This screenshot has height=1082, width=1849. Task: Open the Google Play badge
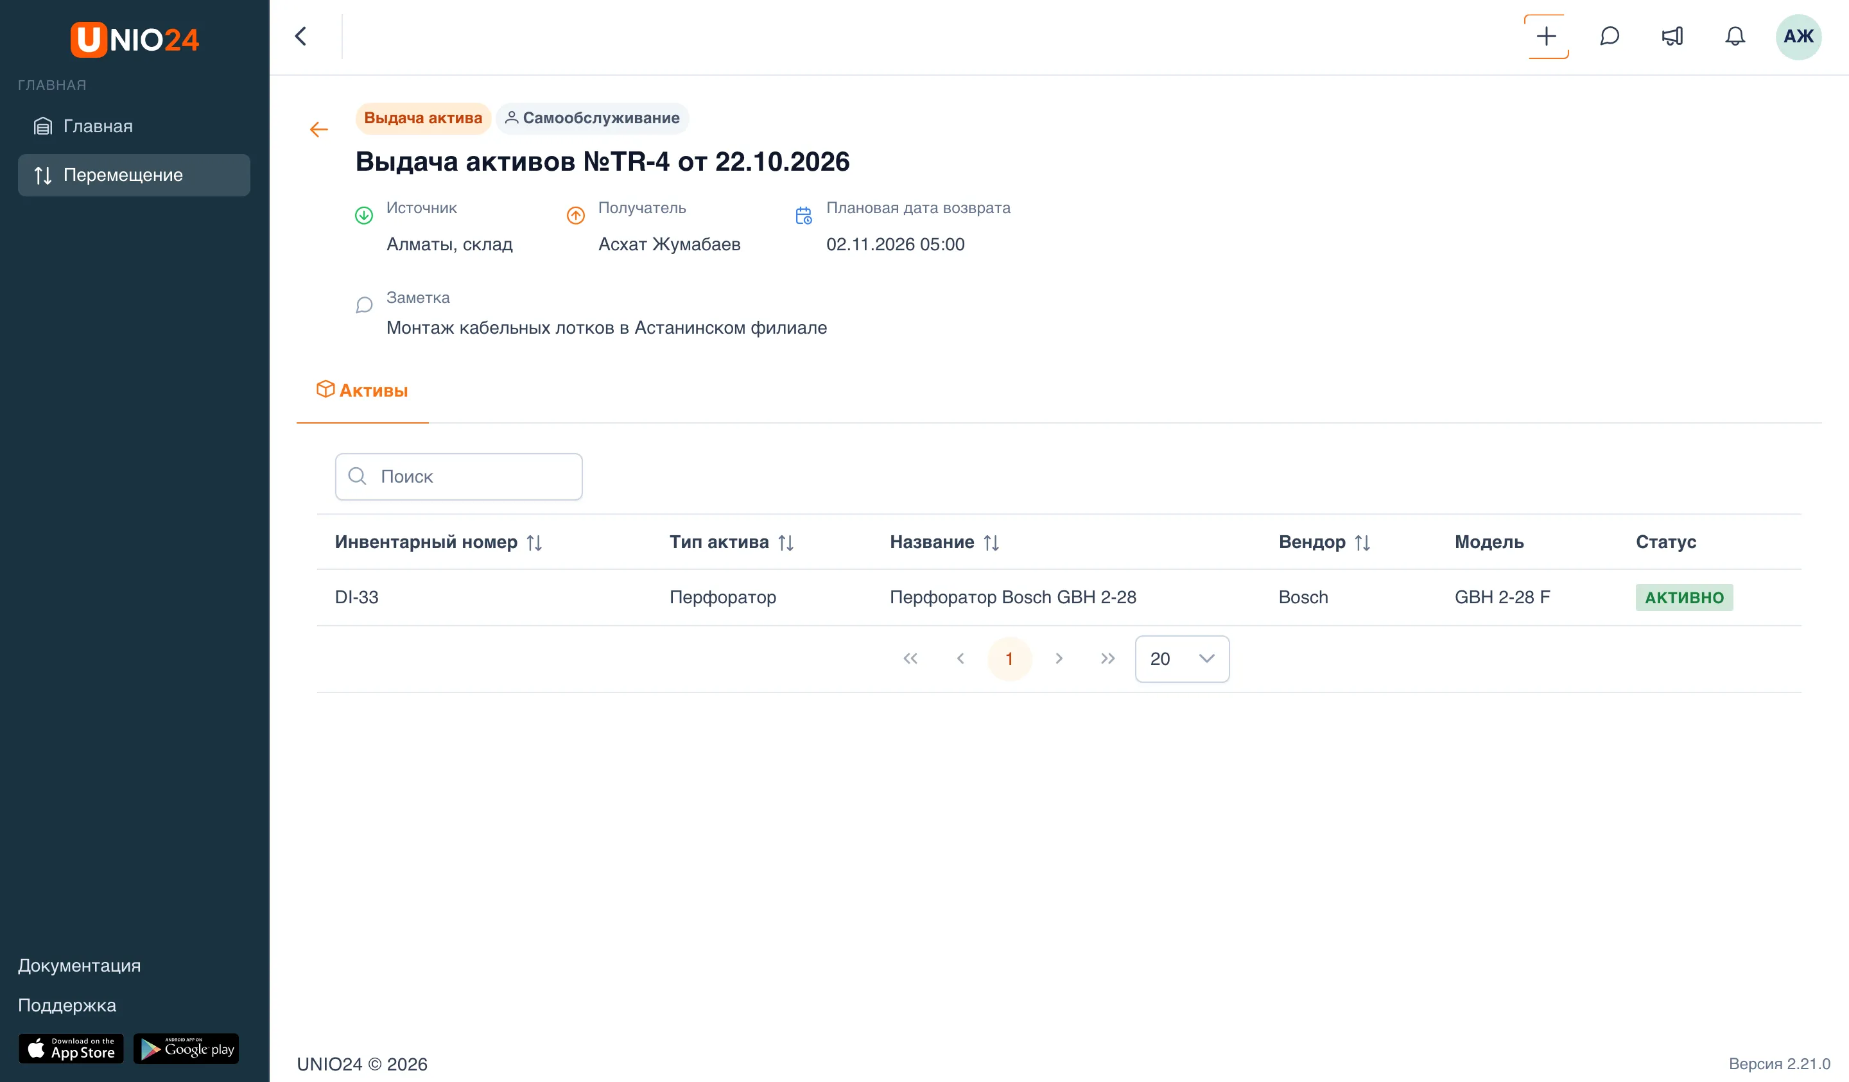186,1048
